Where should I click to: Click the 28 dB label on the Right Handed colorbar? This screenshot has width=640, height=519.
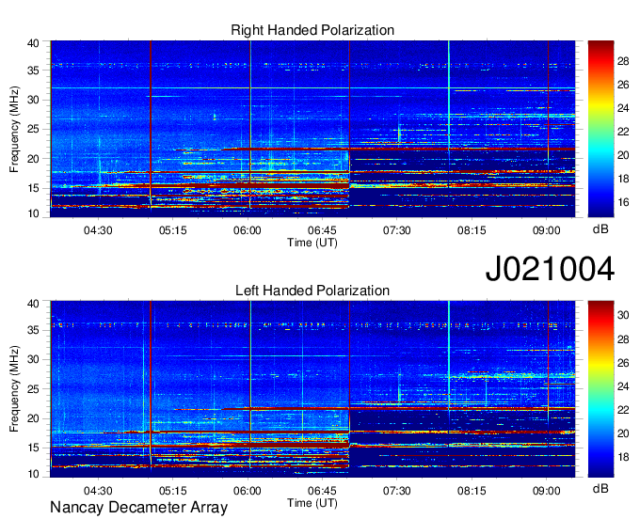click(x=623, y=61)
